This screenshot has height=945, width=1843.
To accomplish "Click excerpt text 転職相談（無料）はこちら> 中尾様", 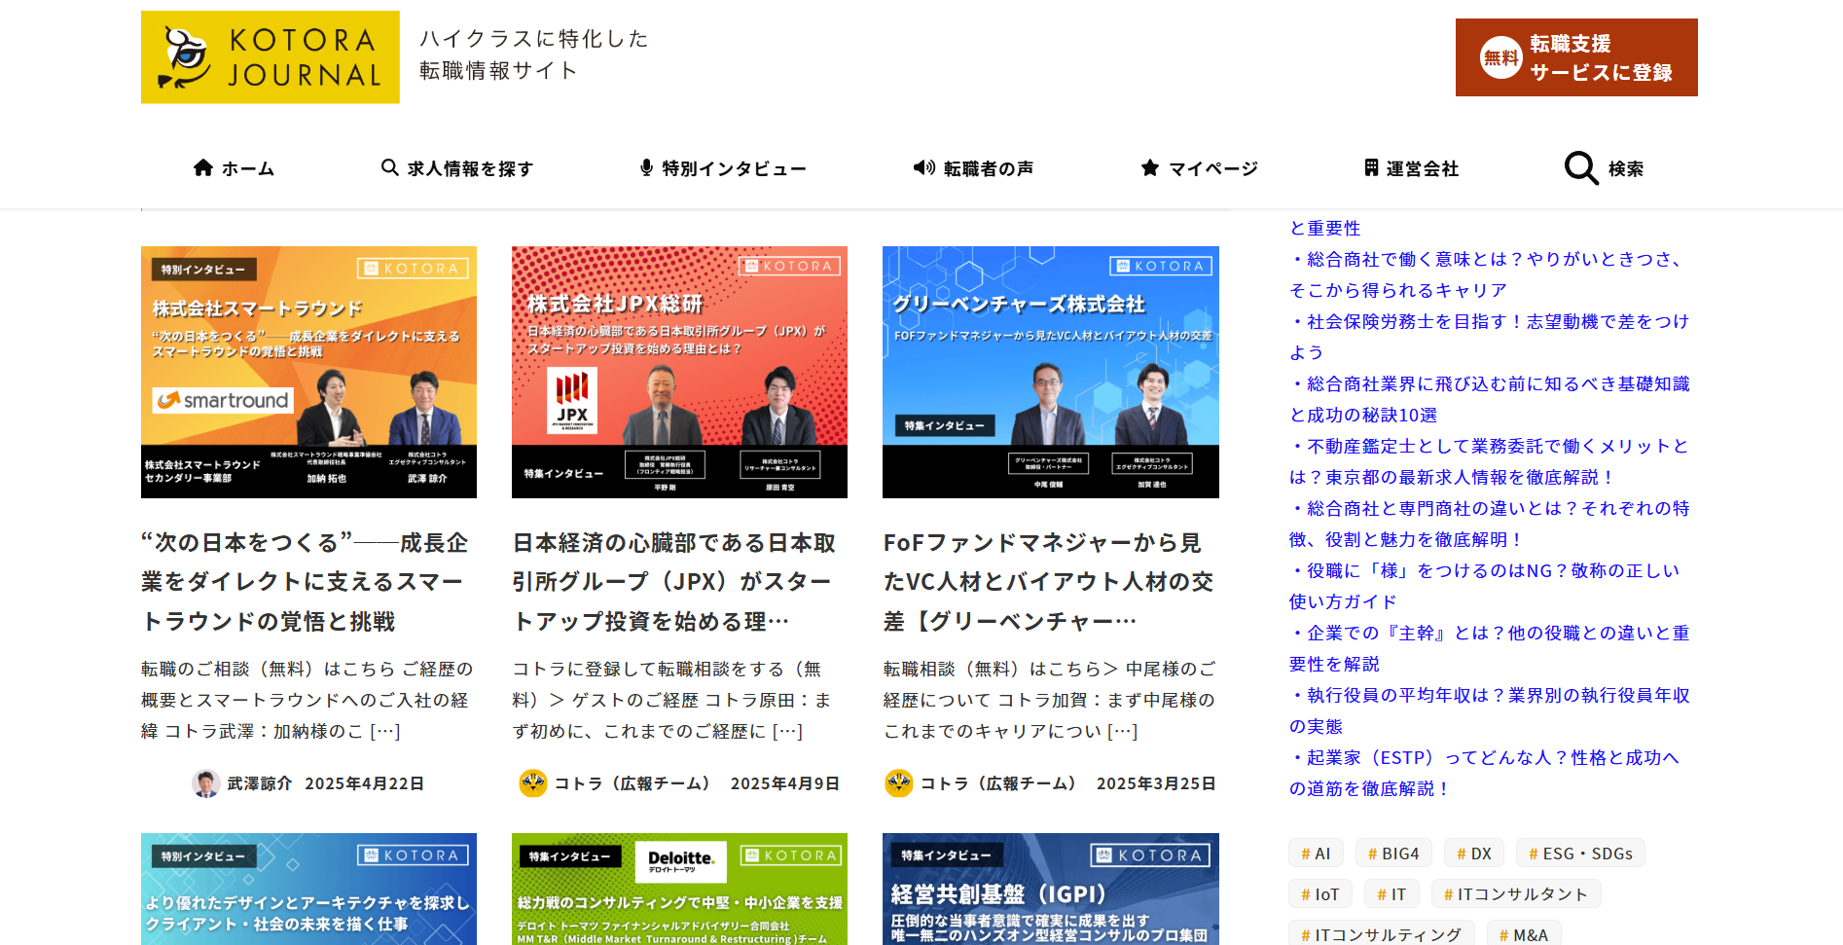I will pyautogui.click(x=1050, y=700).
